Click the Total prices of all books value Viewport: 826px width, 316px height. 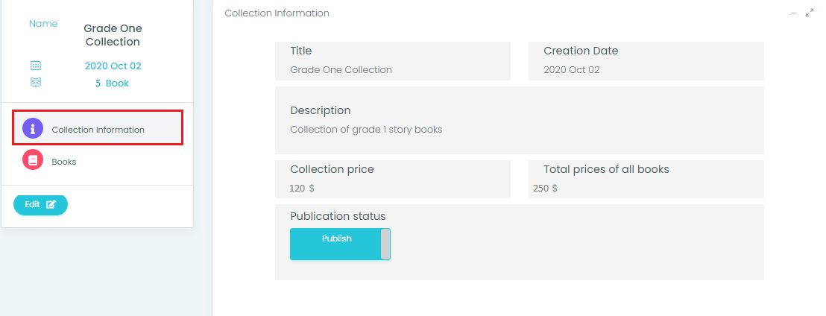pyautogui.click(x=545, y=188)
